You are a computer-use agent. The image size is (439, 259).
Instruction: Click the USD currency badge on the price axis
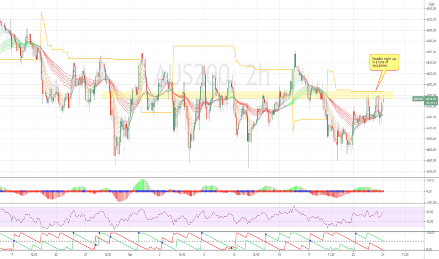tap(431, 4)
